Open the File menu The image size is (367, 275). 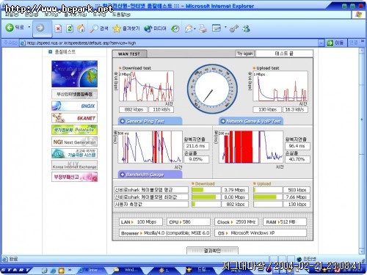12,15
